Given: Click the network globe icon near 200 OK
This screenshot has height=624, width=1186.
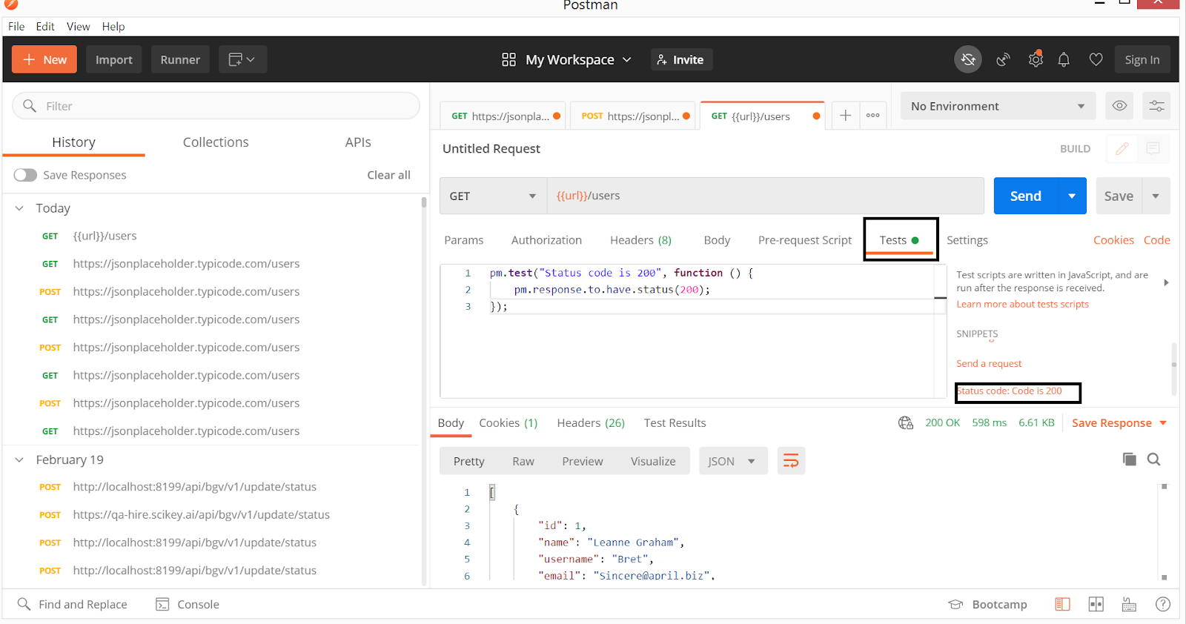Looking at the screenshot, I should (x=906, y=422).
